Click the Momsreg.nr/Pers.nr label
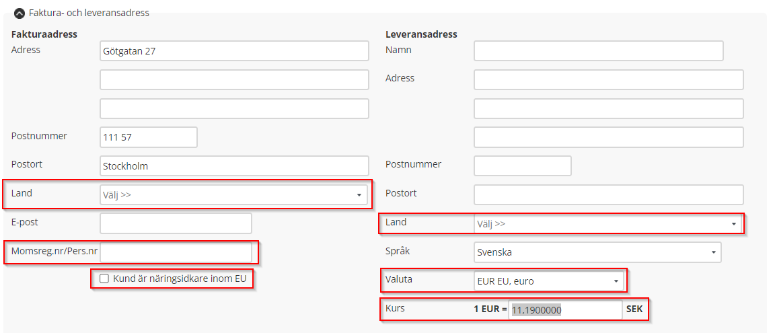773x333 pixels. tap(54, 251)
